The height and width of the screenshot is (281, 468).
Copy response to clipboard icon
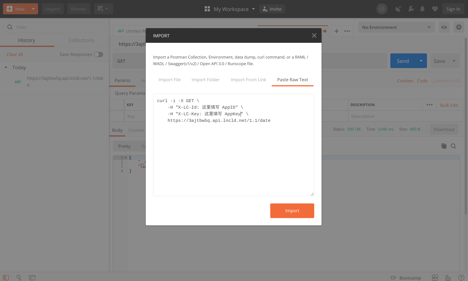443,146
